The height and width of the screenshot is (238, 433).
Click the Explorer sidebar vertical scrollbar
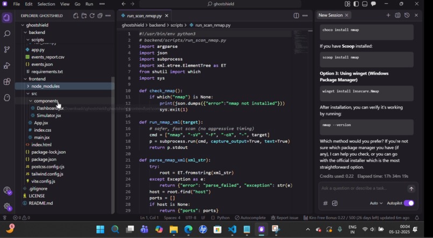(x=113, y=145)
